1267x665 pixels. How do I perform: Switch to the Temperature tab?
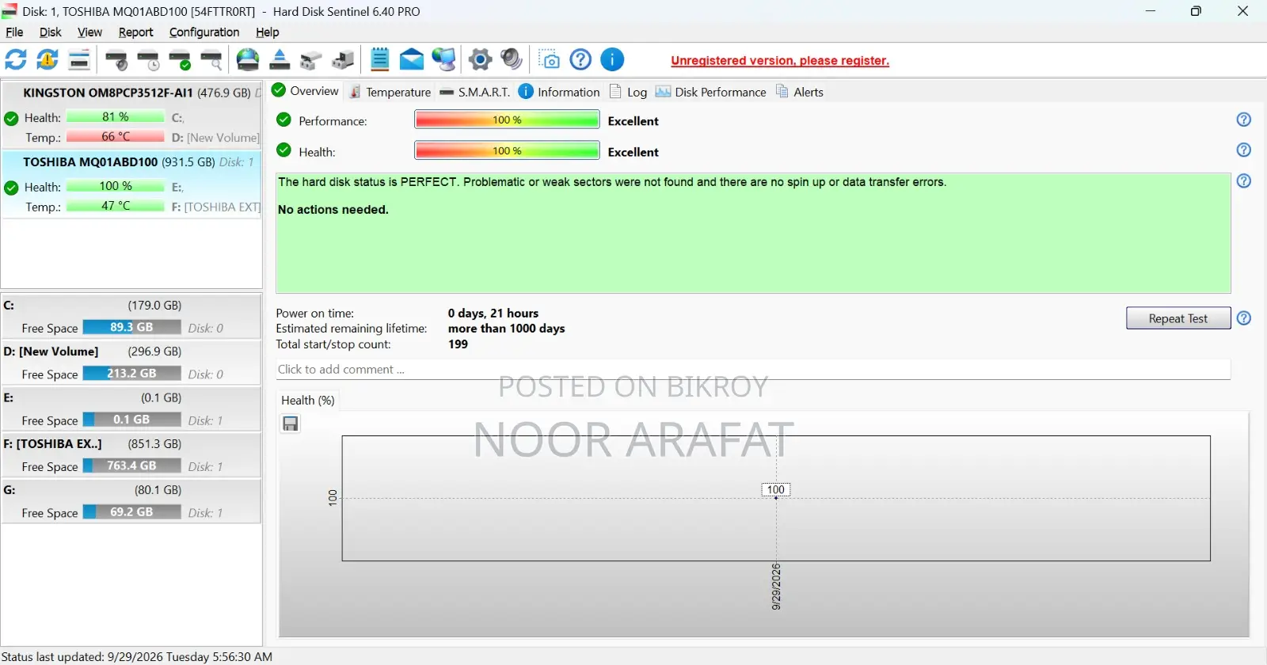(x=390, y=92)
